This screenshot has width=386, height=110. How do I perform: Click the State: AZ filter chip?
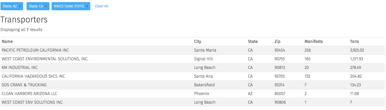click(x=12, y=6)
